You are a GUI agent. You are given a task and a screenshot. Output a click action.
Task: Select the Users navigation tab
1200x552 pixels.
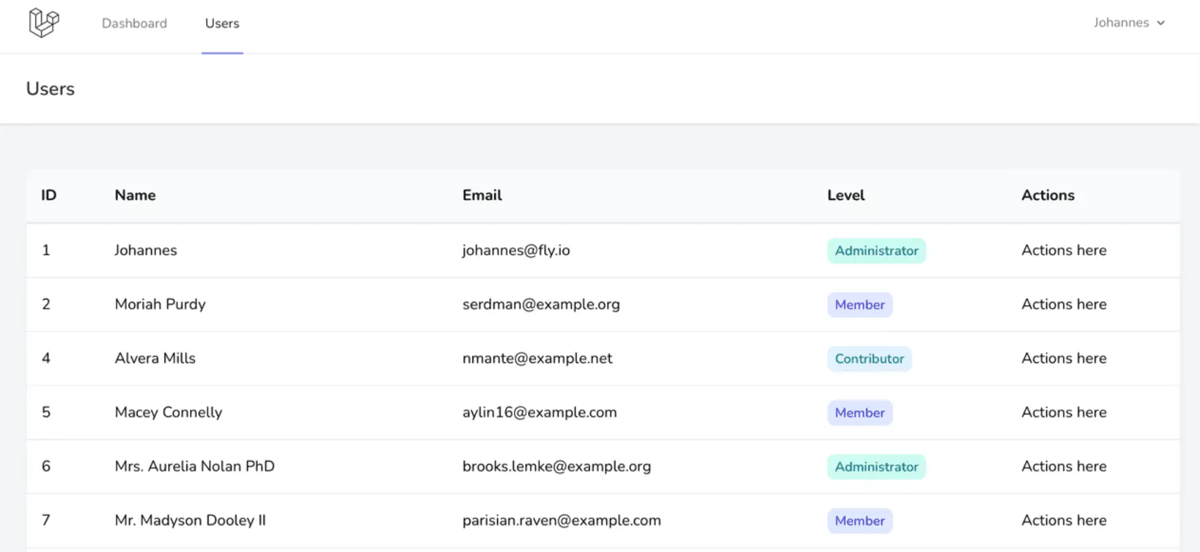click(222, 23)
